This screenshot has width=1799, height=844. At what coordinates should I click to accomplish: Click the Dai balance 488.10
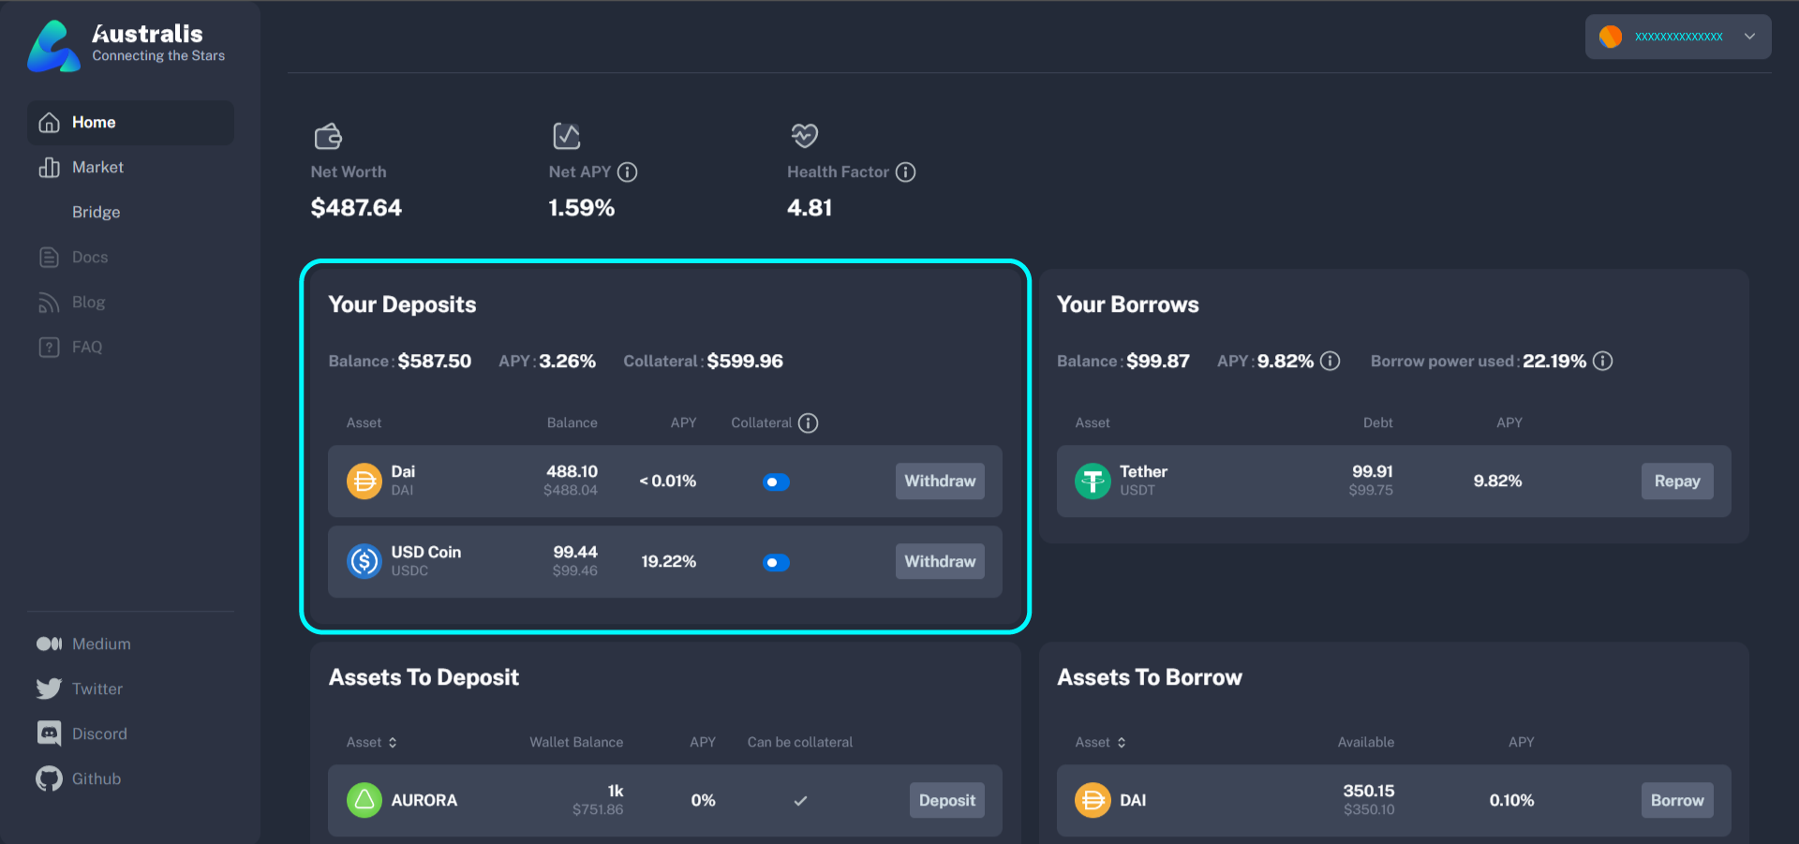coord(572,472)
